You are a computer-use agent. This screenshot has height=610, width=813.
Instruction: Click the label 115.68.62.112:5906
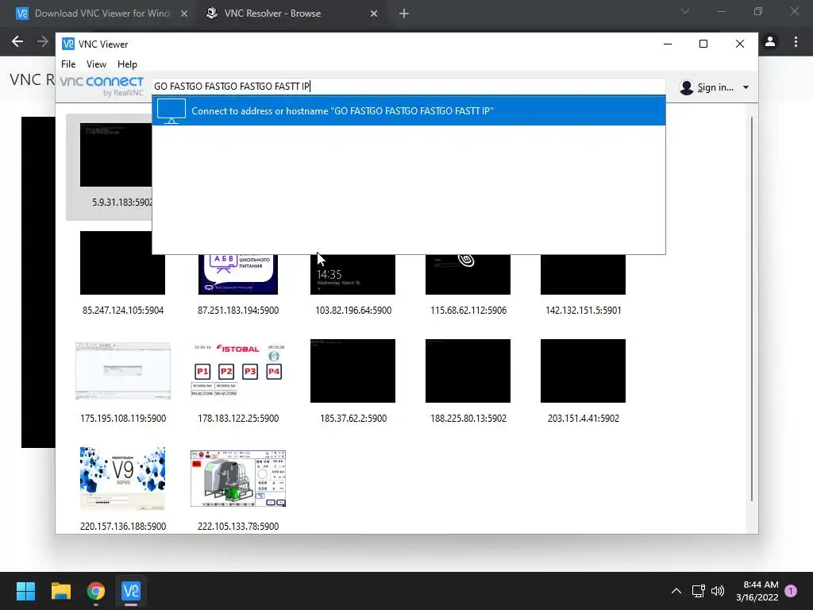468,311
